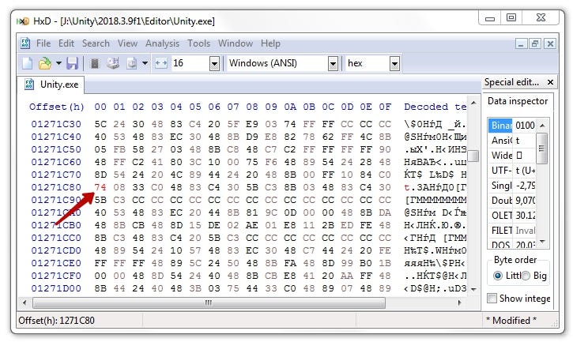Select the Data inspector tab

coord(518,101)
